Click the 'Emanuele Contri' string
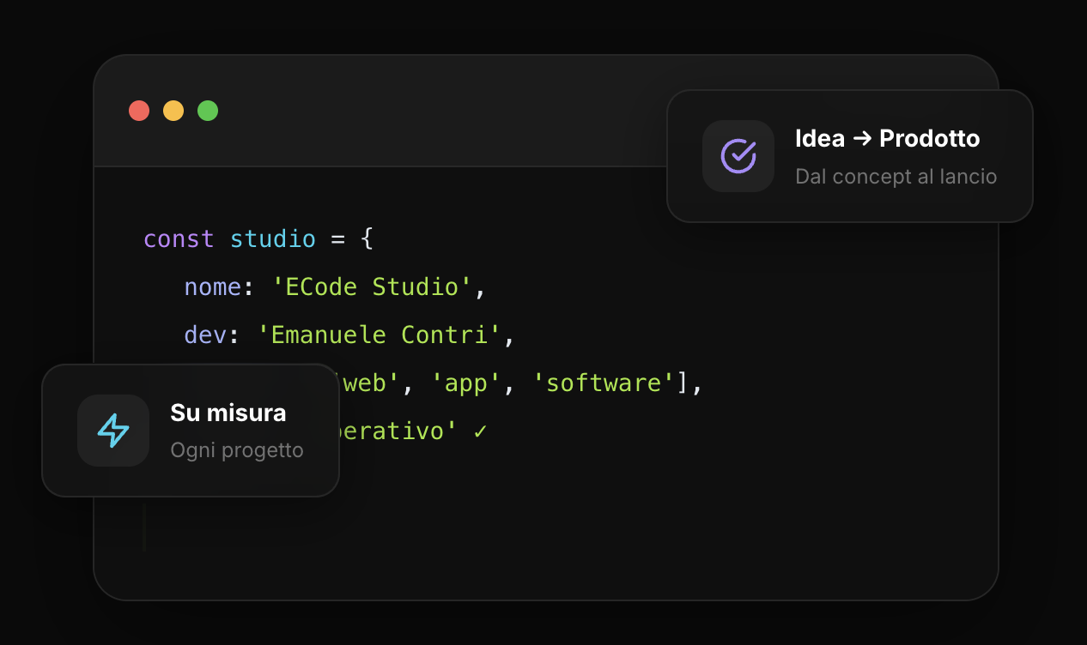This screenshot has width=1087, height=645. click(x=380, y=335)
